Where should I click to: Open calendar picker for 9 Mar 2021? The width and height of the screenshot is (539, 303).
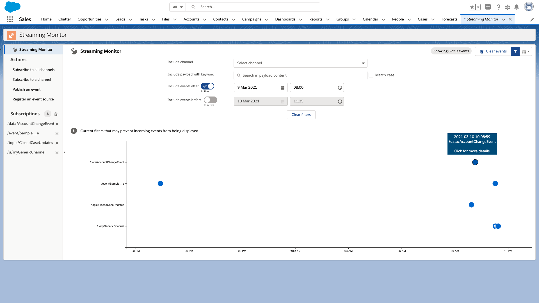[x=282, y=88]
